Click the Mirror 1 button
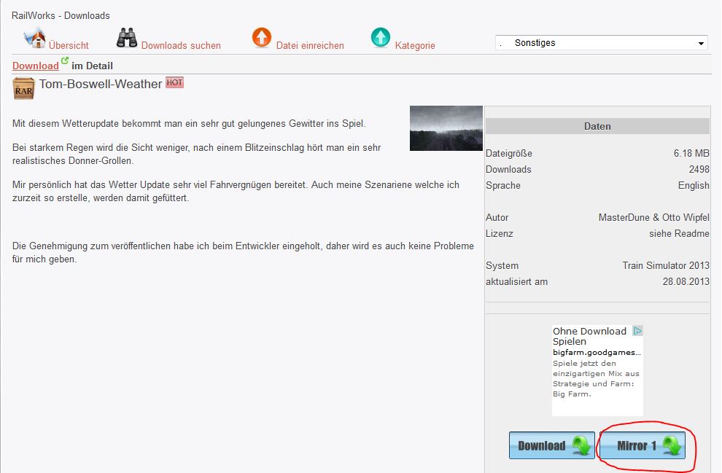Screen dimensions: 722x473 (643, 445)
